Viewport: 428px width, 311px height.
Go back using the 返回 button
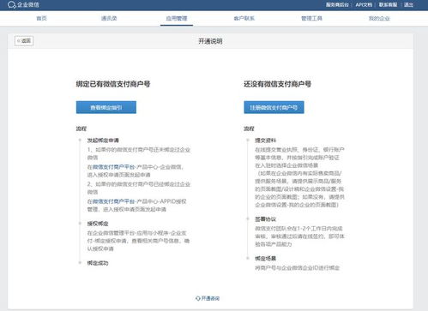tap(24, 41)
